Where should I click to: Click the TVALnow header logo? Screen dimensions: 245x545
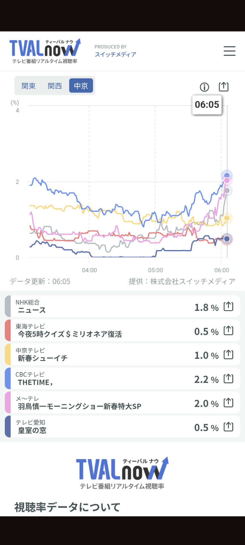tap(45, 51)
